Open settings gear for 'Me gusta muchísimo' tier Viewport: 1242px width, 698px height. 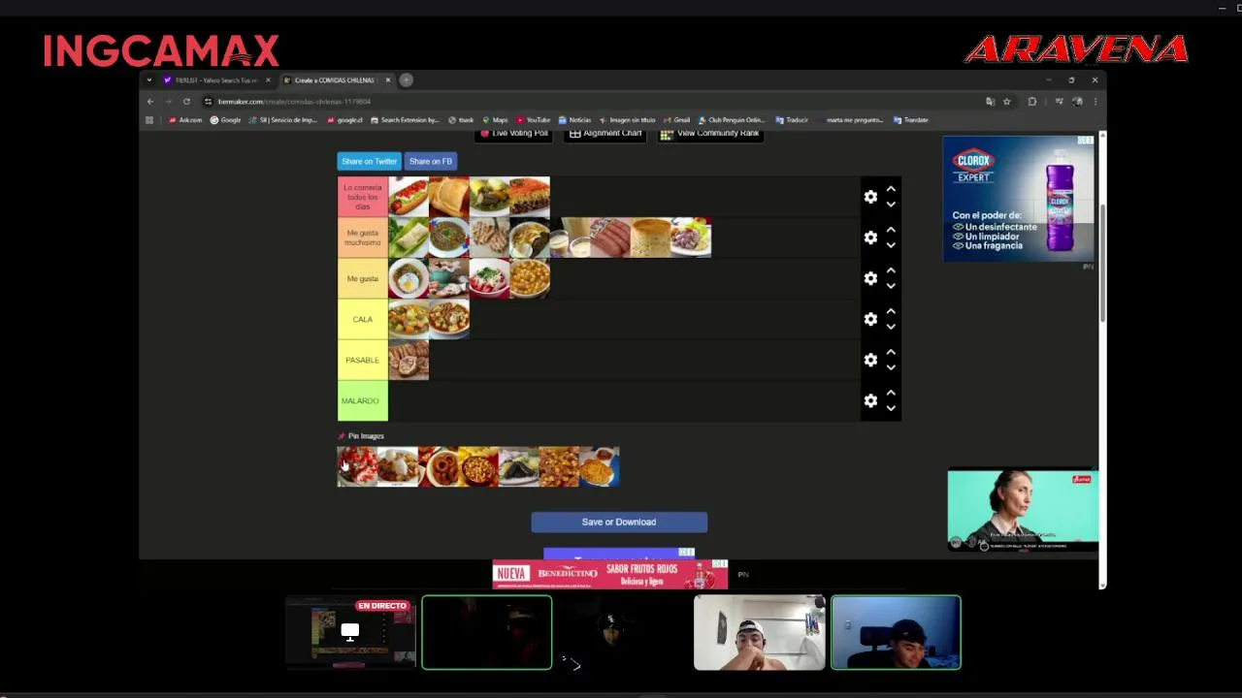[870, 238]
